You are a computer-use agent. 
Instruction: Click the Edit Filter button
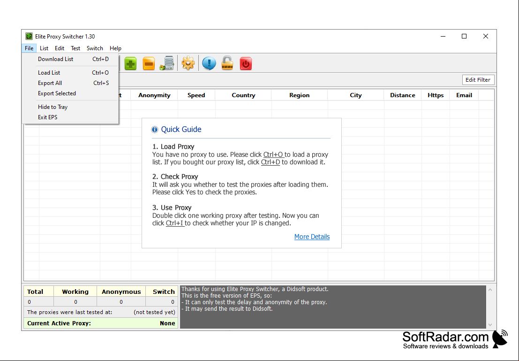point(478,79)
